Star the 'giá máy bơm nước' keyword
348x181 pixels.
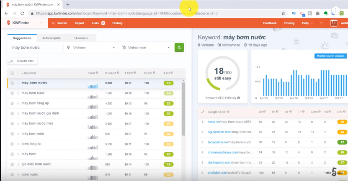point(18,164)
